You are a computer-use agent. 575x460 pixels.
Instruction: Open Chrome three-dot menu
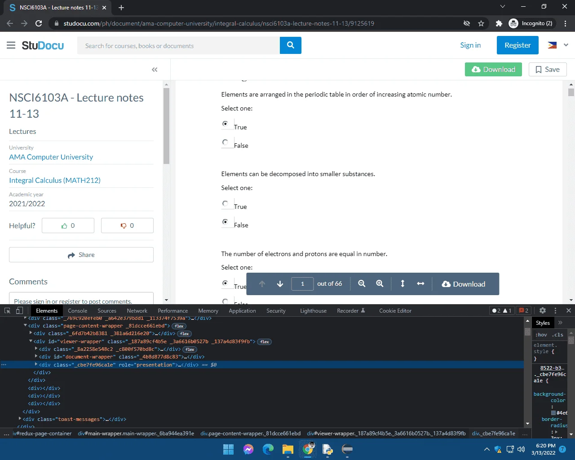[x=565, y=23]
